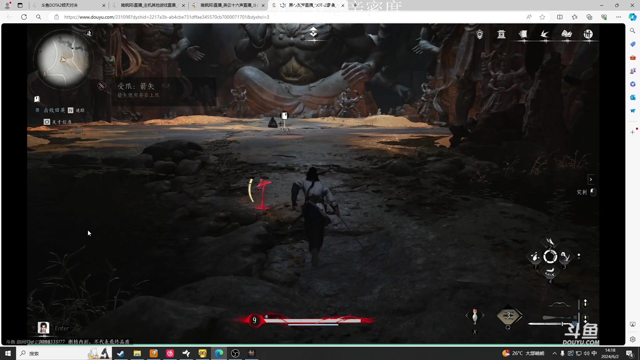This screenshot has height=360, width=640.
Task: Click the in-game Enter chat field
Action: tap(62, 328)
